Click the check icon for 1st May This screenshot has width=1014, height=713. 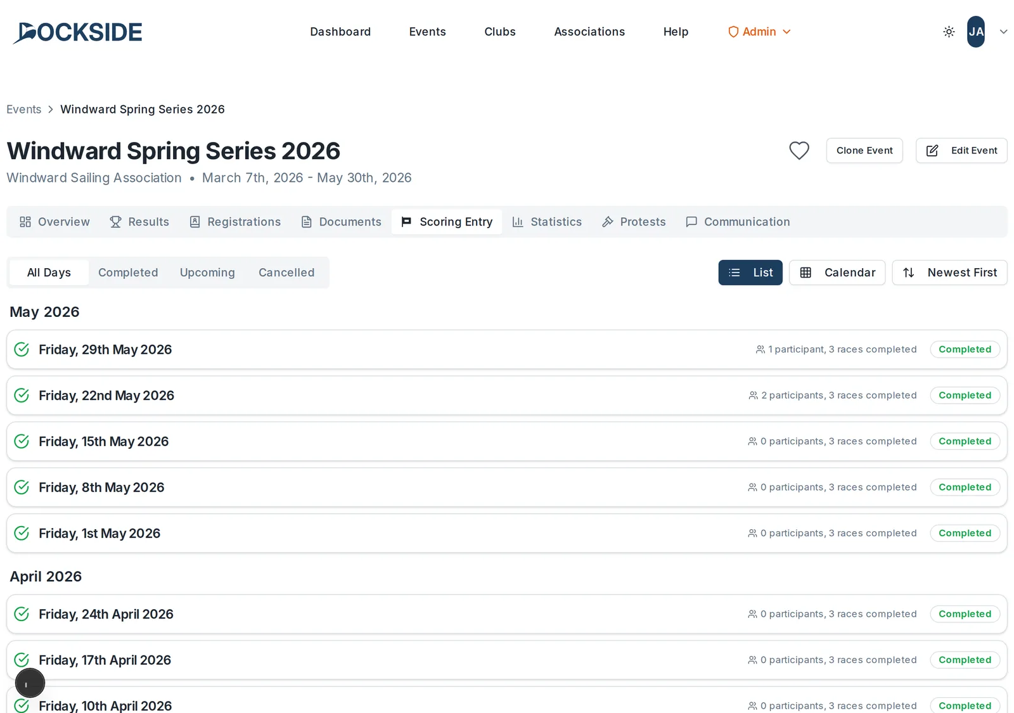[22, 533]
